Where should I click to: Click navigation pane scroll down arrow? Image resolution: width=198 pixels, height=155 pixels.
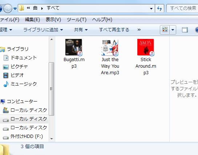(x=52, y=139)
